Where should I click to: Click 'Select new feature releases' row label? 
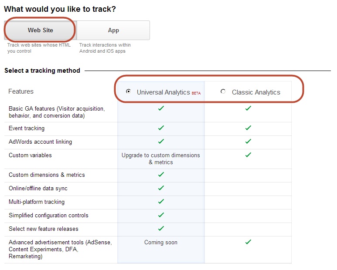click(44, 229)
